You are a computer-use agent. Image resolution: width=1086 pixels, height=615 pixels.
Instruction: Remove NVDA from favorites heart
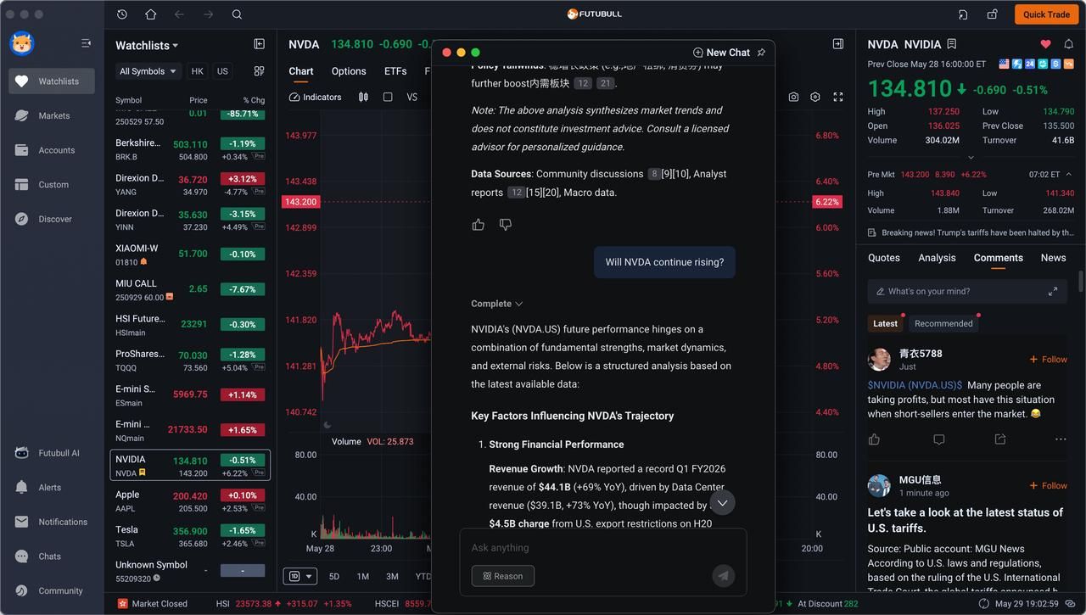(x=1045, y=44)
